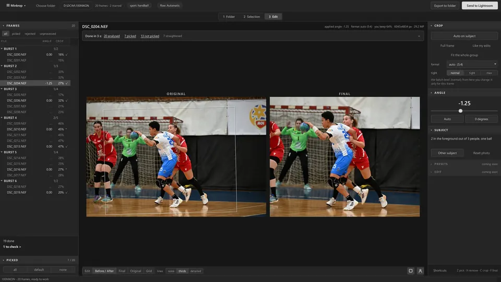Filter frames by 'all'

5,34
